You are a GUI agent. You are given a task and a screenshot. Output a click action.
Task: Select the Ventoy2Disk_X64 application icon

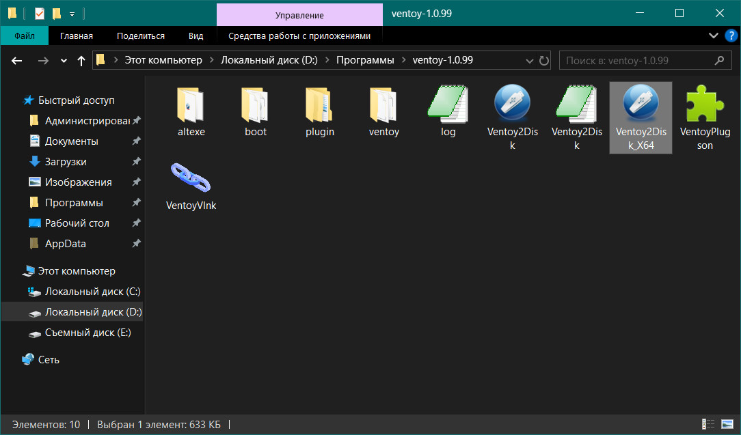point(641,117)
